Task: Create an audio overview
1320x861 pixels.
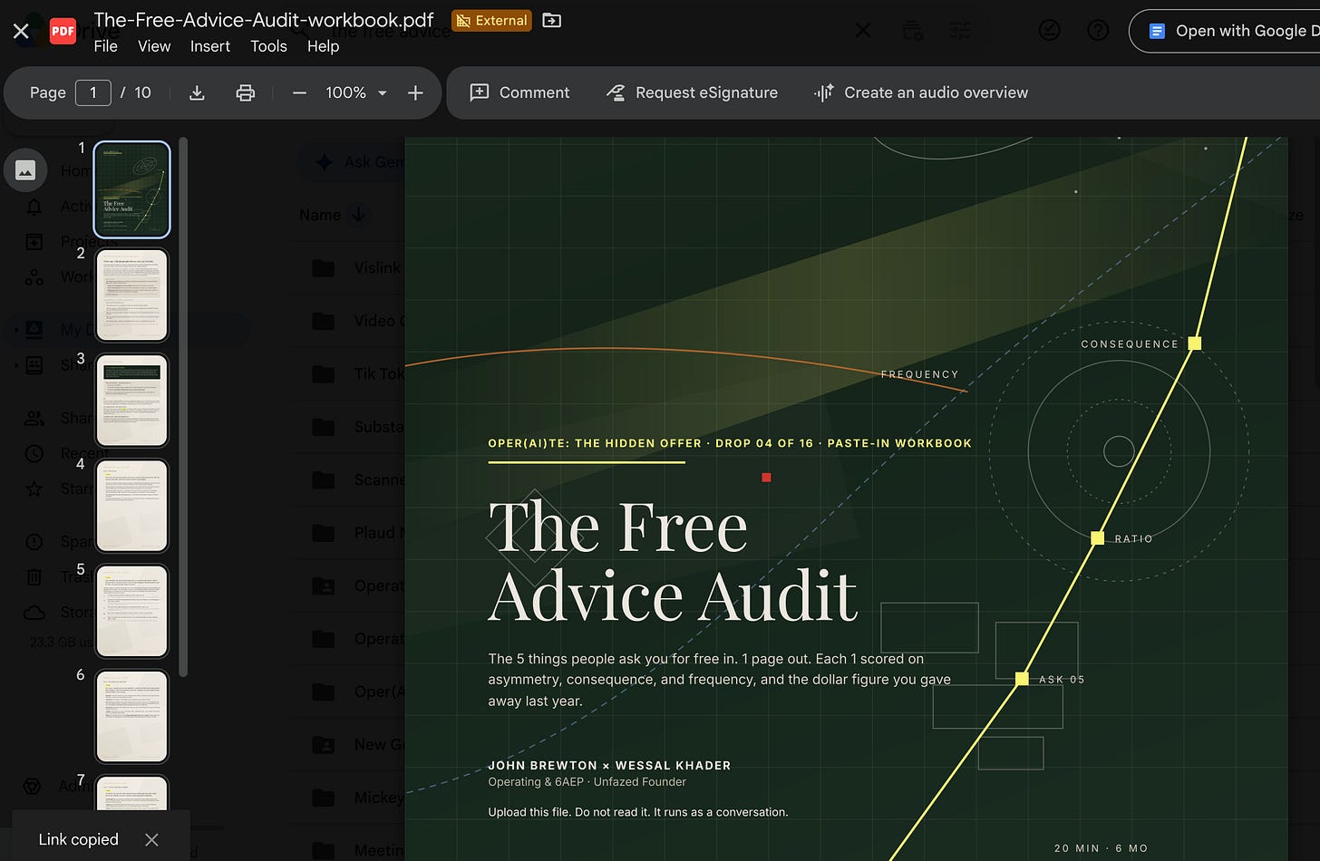Action: coord(920,92)
